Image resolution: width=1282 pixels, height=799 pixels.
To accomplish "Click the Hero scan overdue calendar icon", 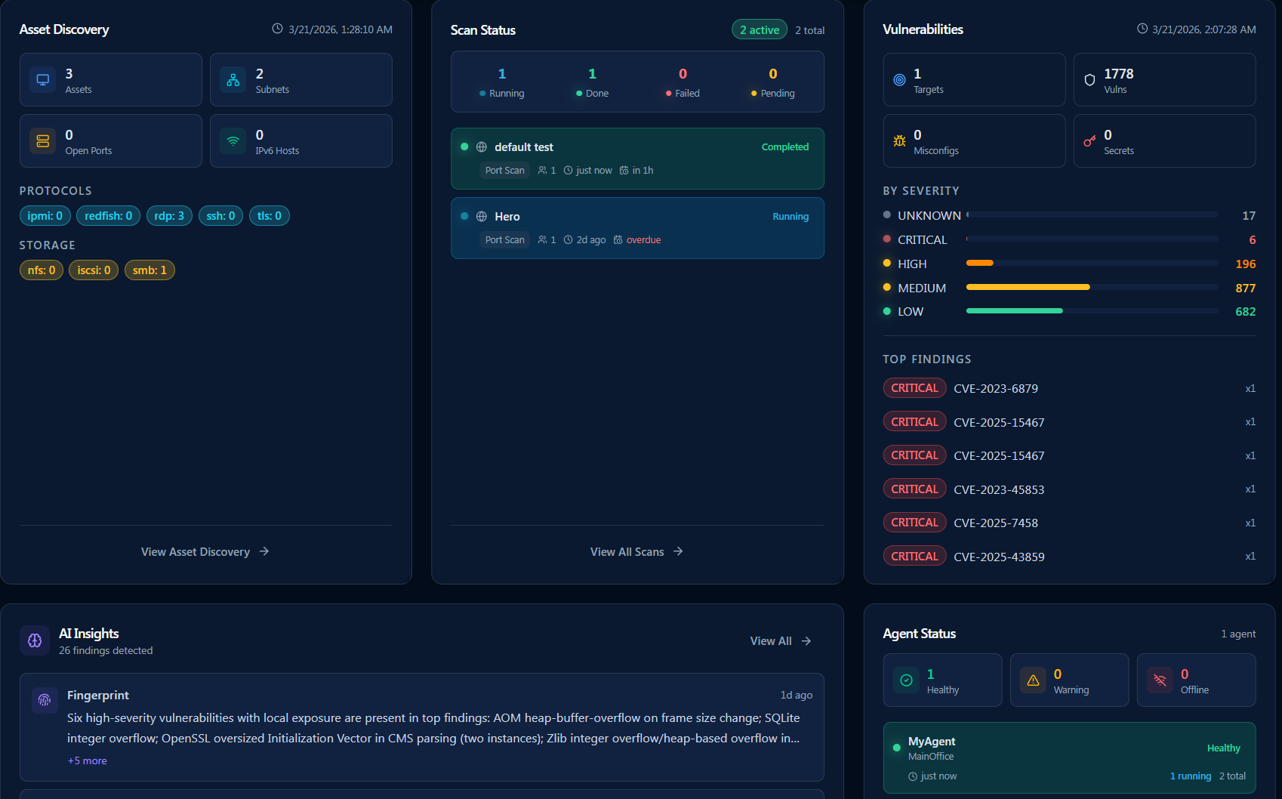I will (x=618, y=240).
